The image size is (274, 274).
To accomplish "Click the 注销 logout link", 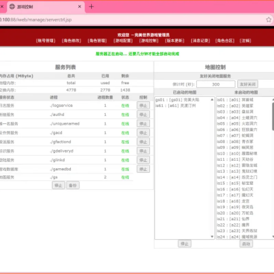I will tap(245, 41).
